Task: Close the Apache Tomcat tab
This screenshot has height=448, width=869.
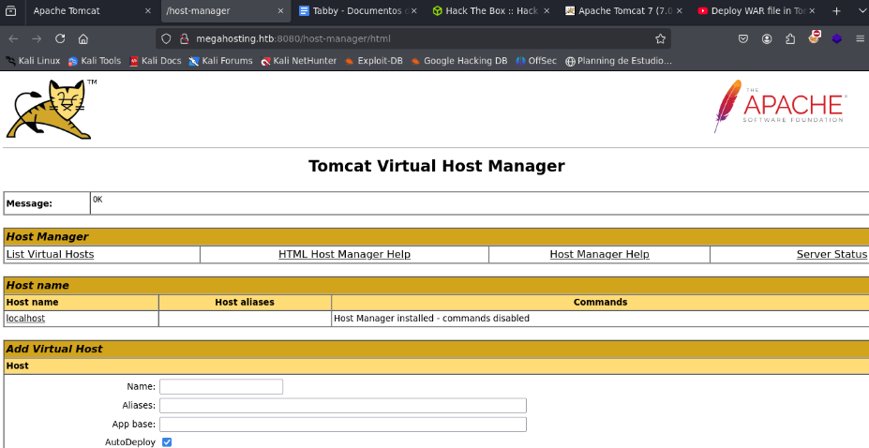Action: pos(147,10)
